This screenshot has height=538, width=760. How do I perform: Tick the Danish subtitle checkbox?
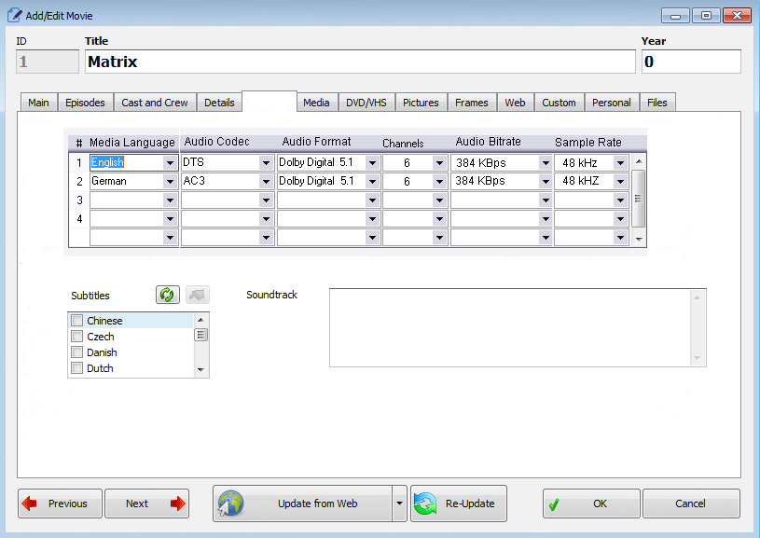[x=77, y=352]
